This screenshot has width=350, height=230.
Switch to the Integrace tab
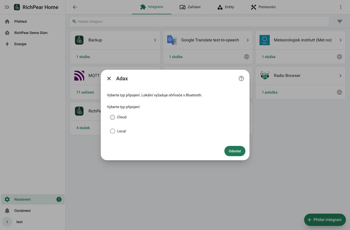152,7
